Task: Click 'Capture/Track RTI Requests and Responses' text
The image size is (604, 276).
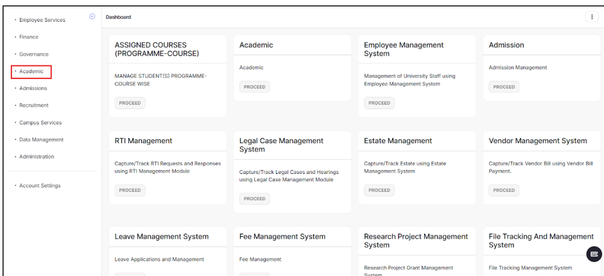Action: pyautogui.click(x=168, y=167)
